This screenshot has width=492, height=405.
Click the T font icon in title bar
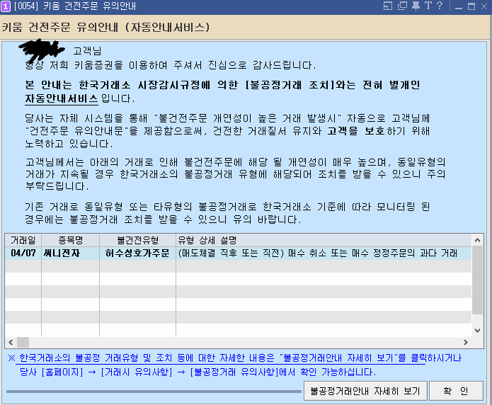pyautogui.click(x=428, y=6)
